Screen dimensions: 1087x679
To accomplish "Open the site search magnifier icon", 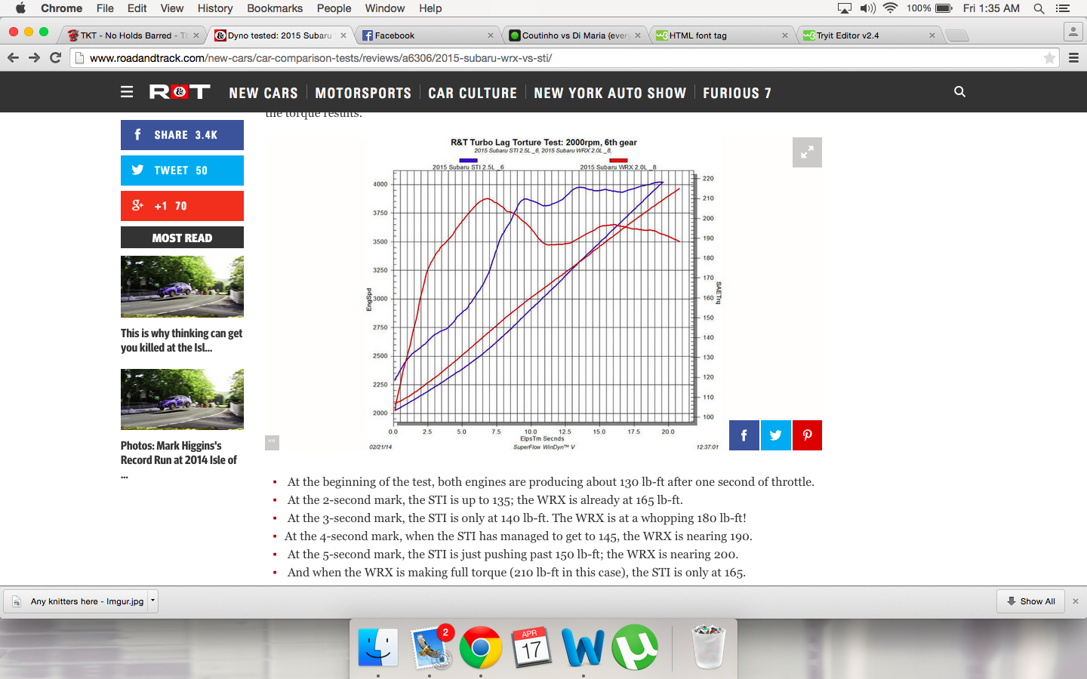I will [959, 91].
